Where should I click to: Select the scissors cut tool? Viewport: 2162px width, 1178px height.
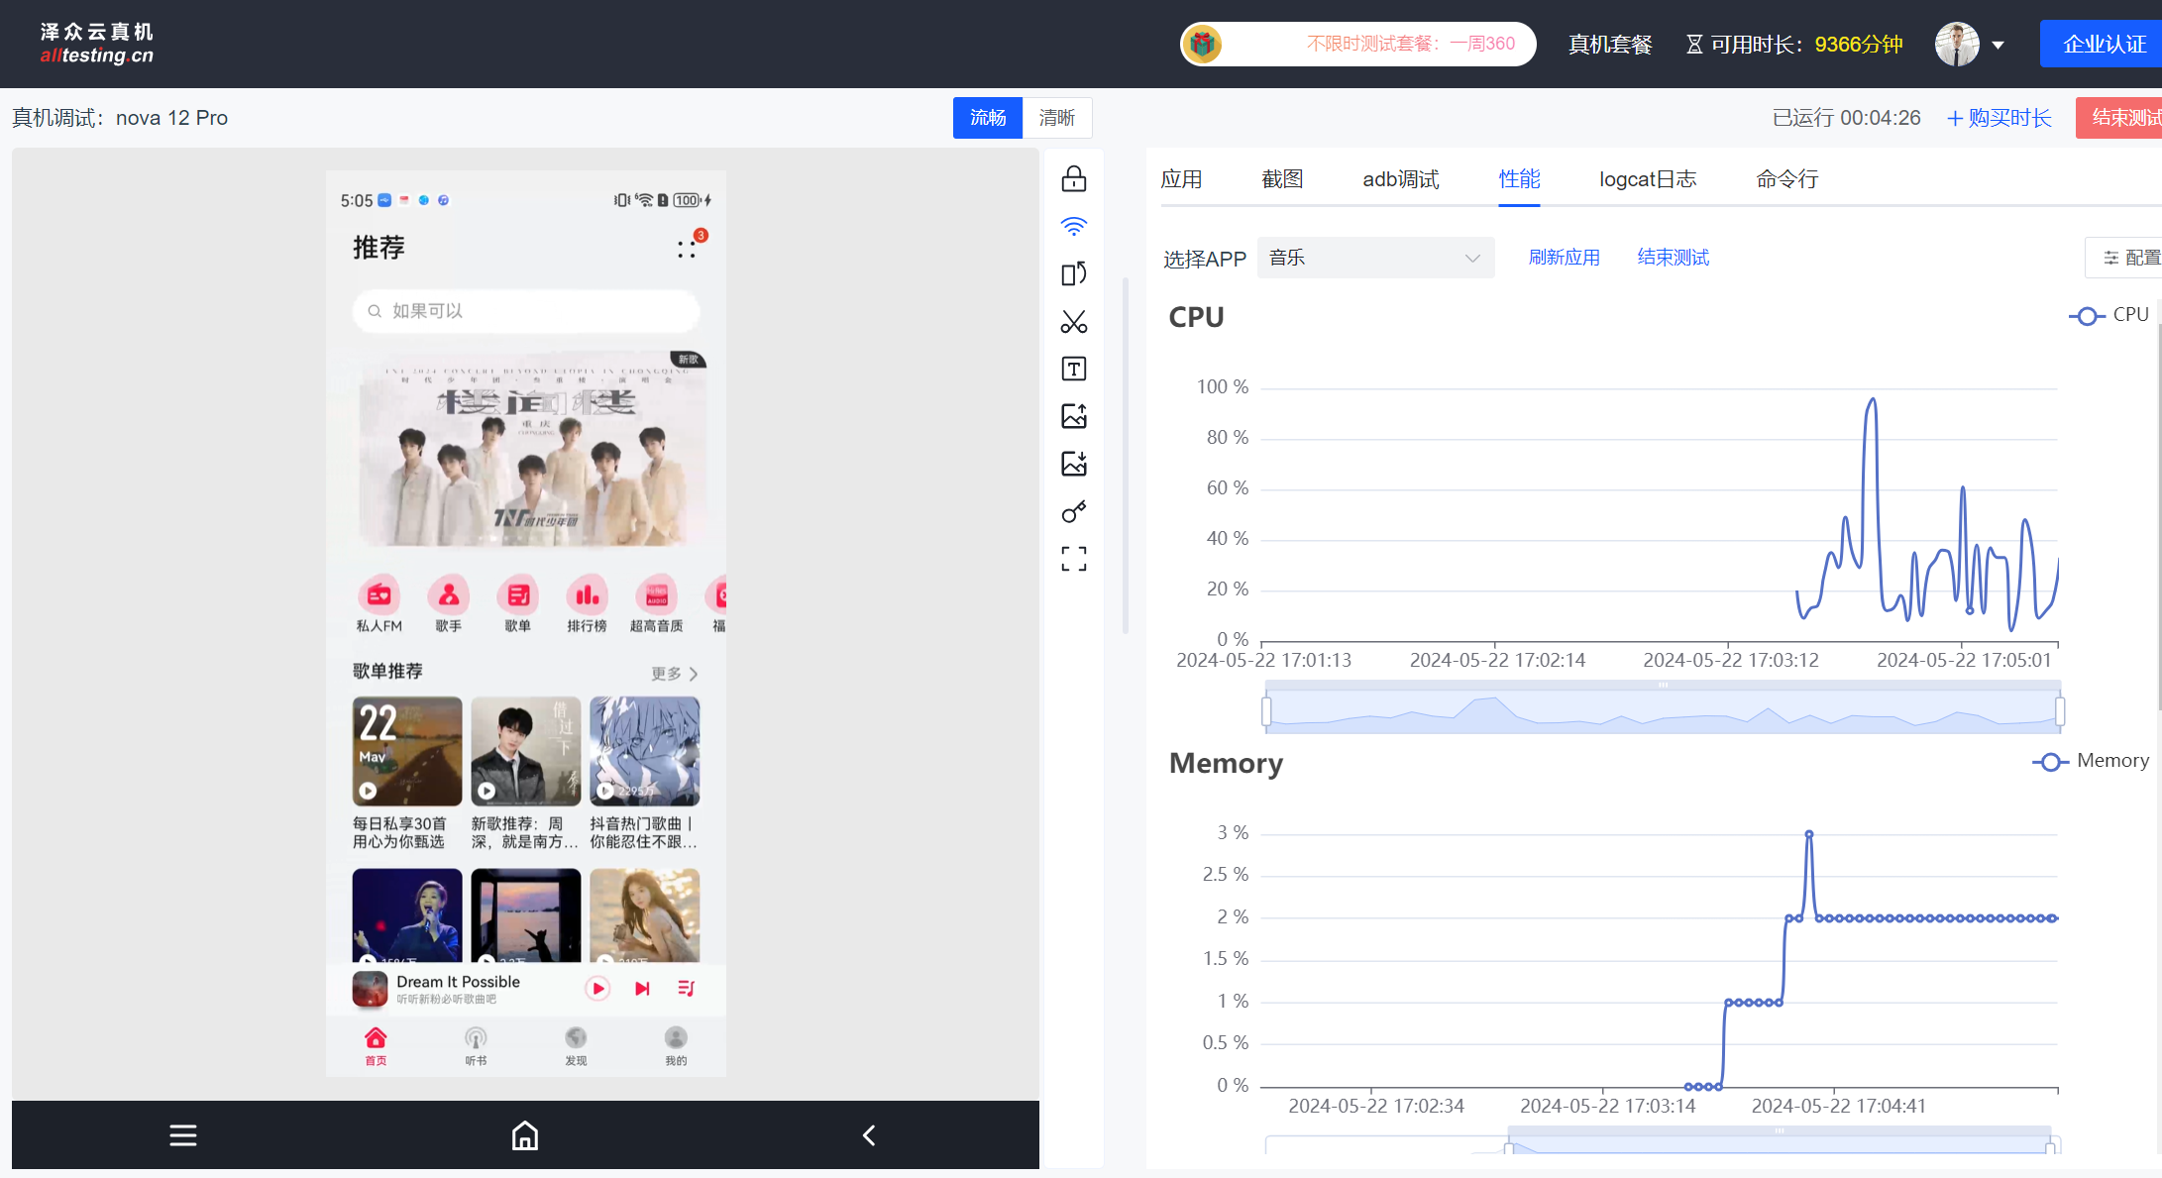coord(1074,322)
